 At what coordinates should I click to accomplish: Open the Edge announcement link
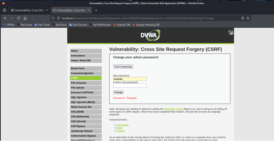pyautogui.click(x=120, y=128)
